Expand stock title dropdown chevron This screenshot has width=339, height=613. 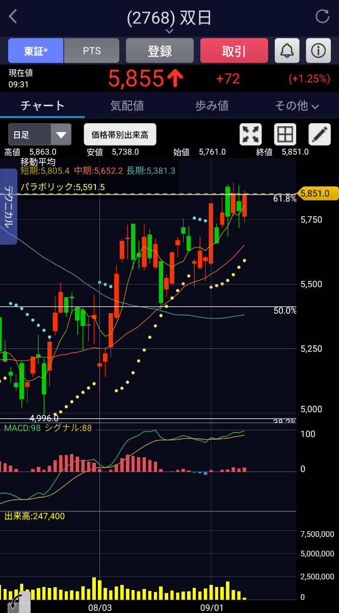[x=170, y=32]
